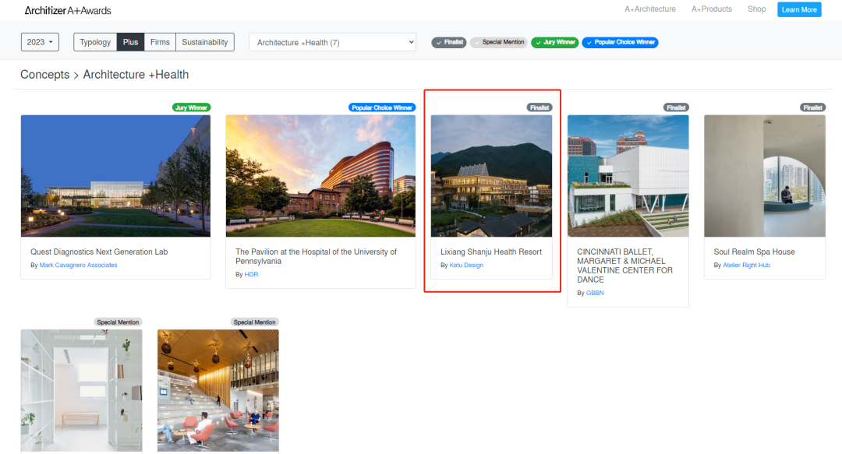Viewport: 842px width, 454px height.
Task: Open the Quest Diagnostics Next Generation Lab image
Action: click(115, 176)
